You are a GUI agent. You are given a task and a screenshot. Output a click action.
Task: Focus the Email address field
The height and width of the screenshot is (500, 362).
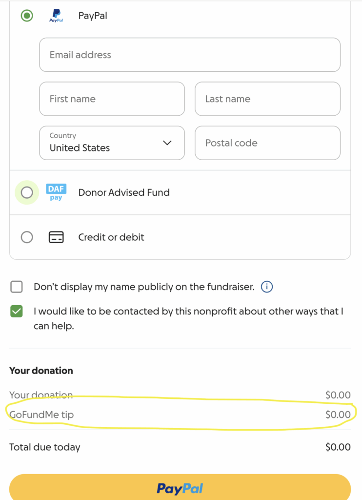pos(189,55)
